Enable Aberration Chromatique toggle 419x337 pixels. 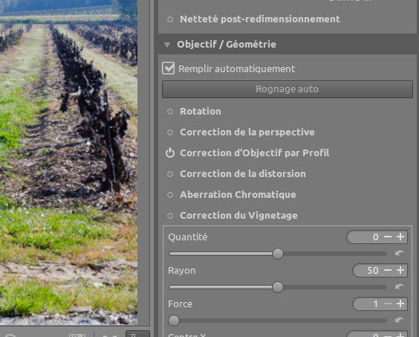(170, 195)
